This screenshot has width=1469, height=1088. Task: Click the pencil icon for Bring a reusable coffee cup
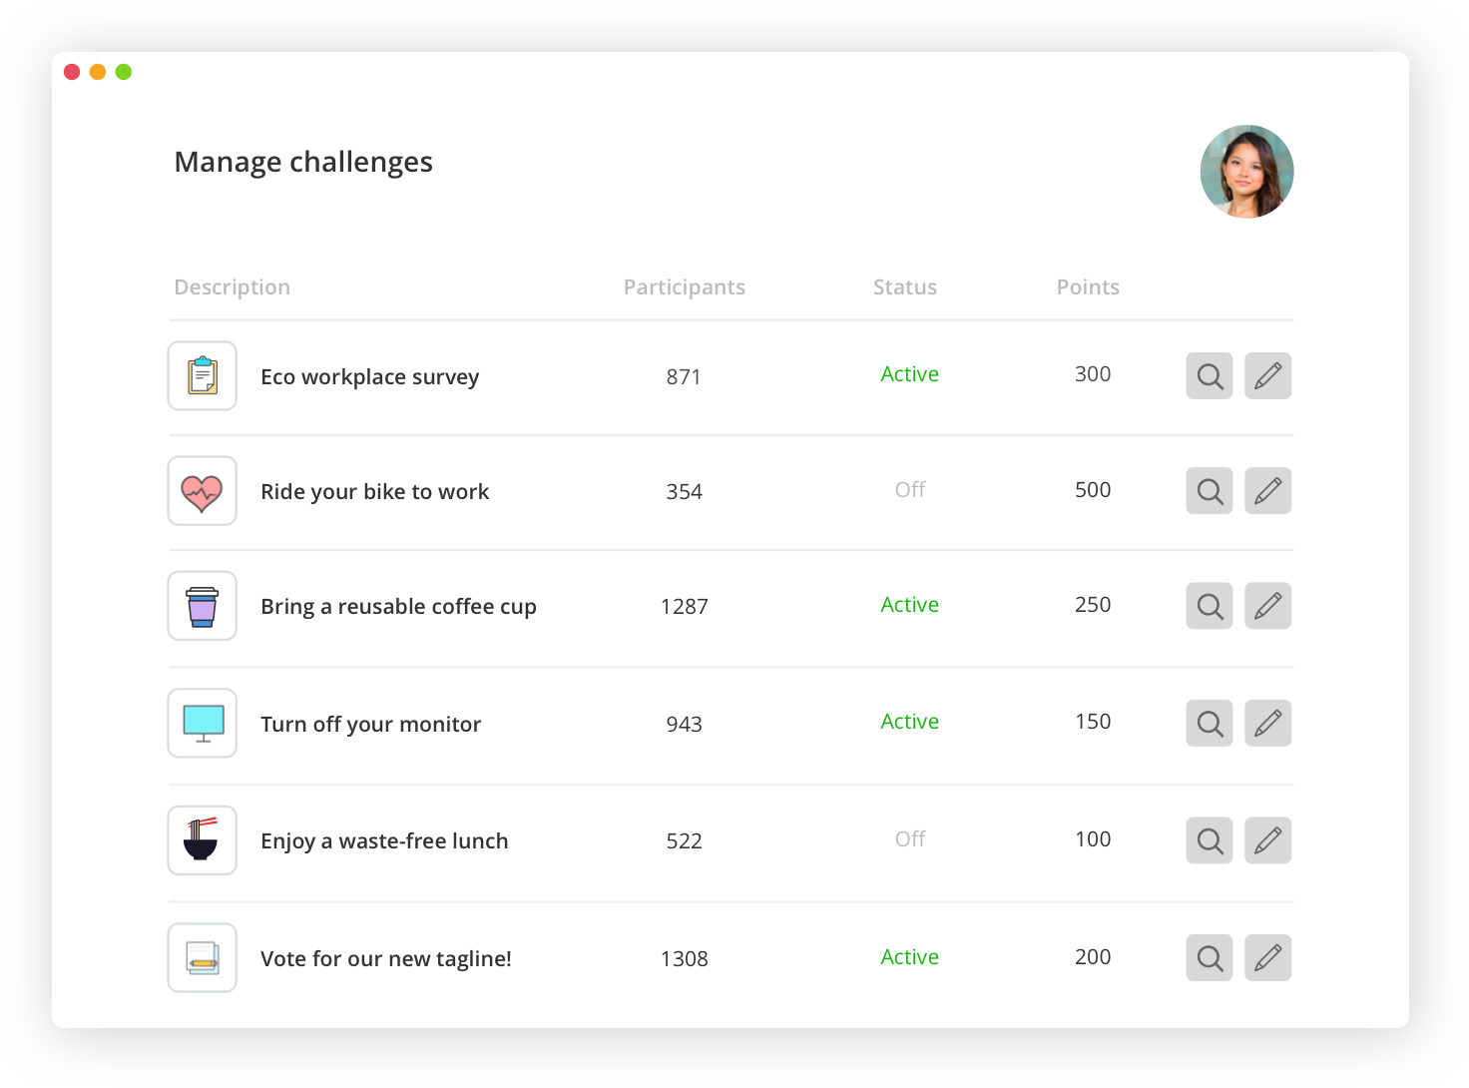click(x=1267, y=606)
